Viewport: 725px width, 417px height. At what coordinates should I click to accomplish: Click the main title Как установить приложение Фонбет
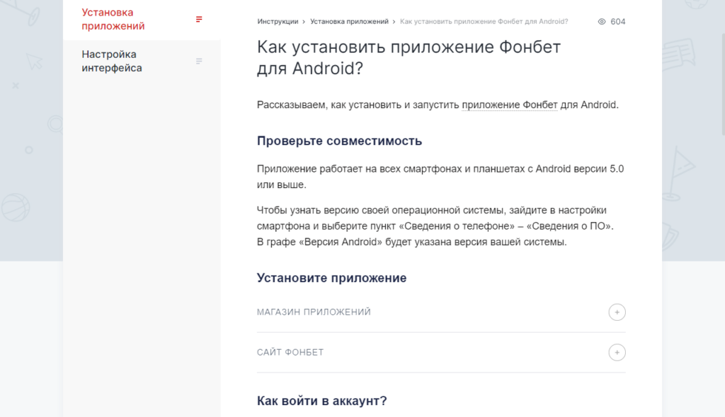(409, 58)
